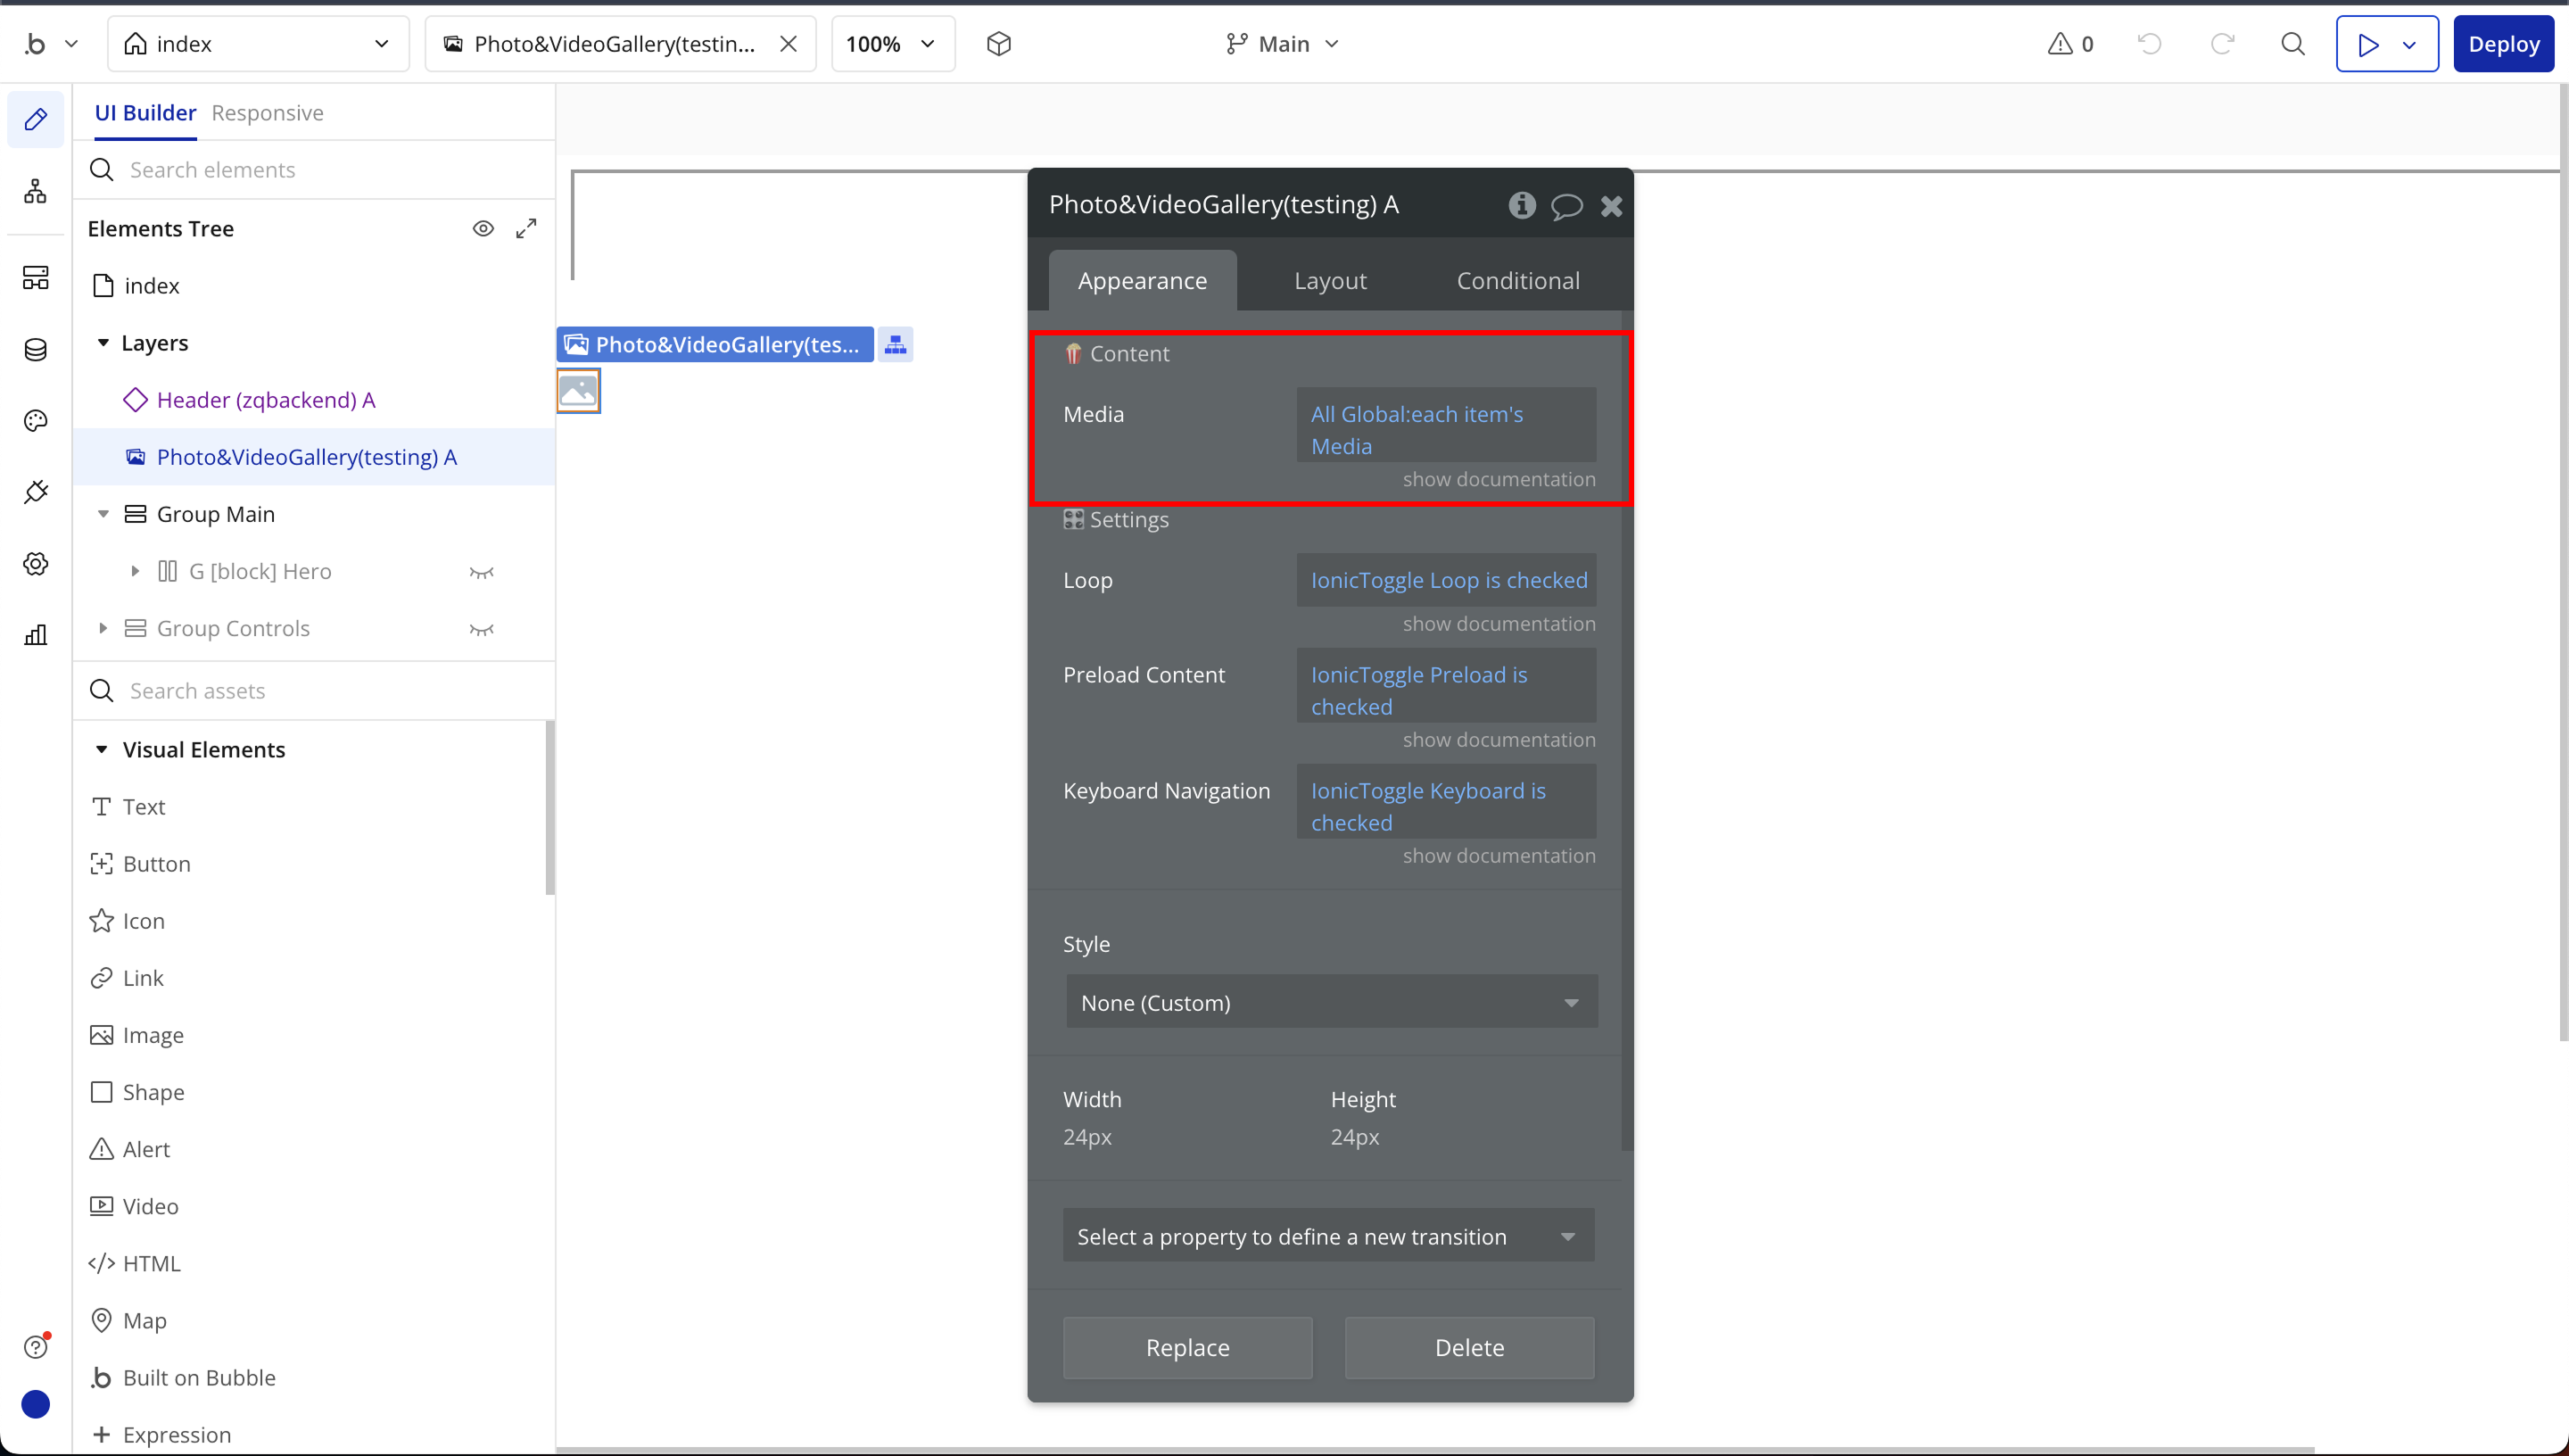Toggle visibility of Group Controls

(x=482, y=629)
